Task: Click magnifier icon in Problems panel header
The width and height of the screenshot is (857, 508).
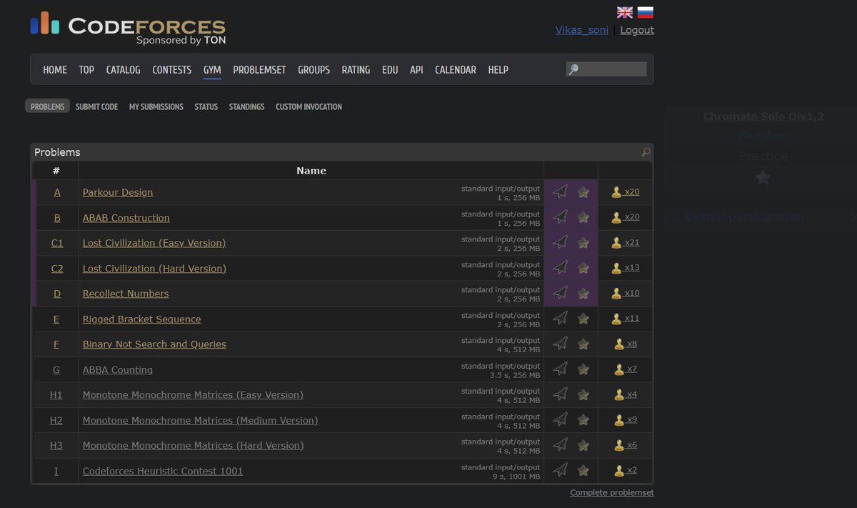Action: pyautogui.click(x=646, y=152)
